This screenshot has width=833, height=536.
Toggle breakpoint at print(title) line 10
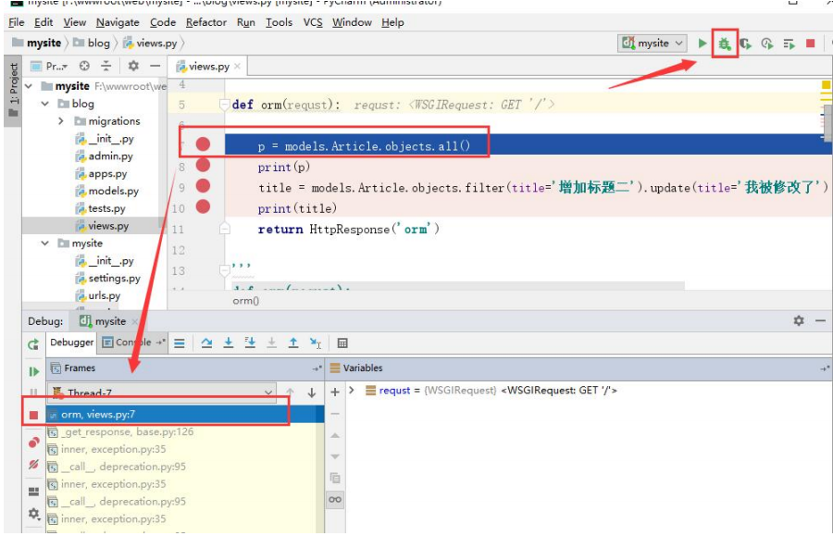click(x=203, y=206)
